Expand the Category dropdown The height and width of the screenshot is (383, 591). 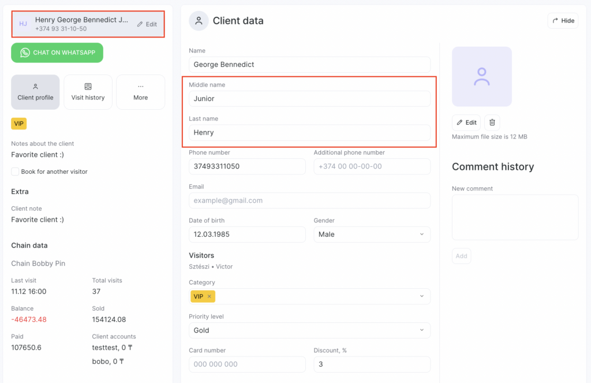click(421, 296)
